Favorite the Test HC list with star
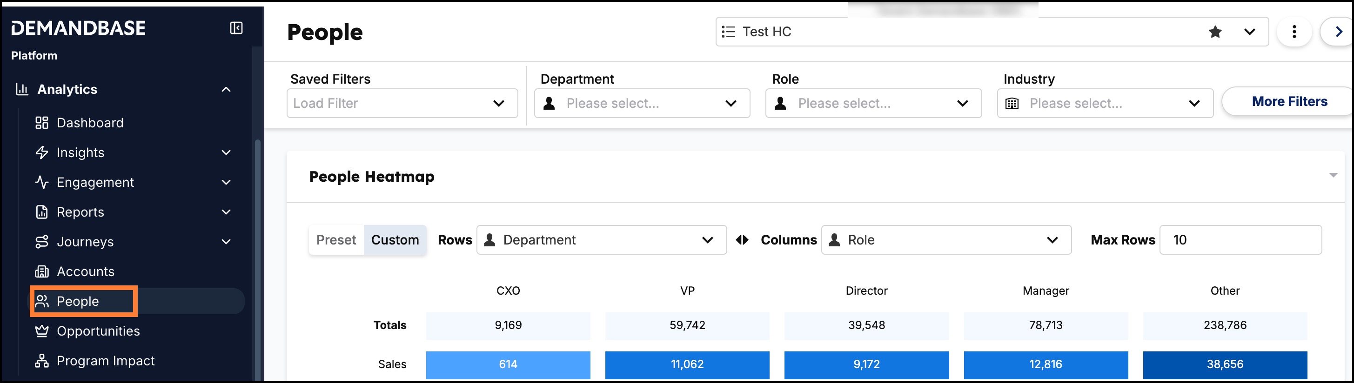Viewport: 1354px width, 383px height. (x=1215, y=32)
